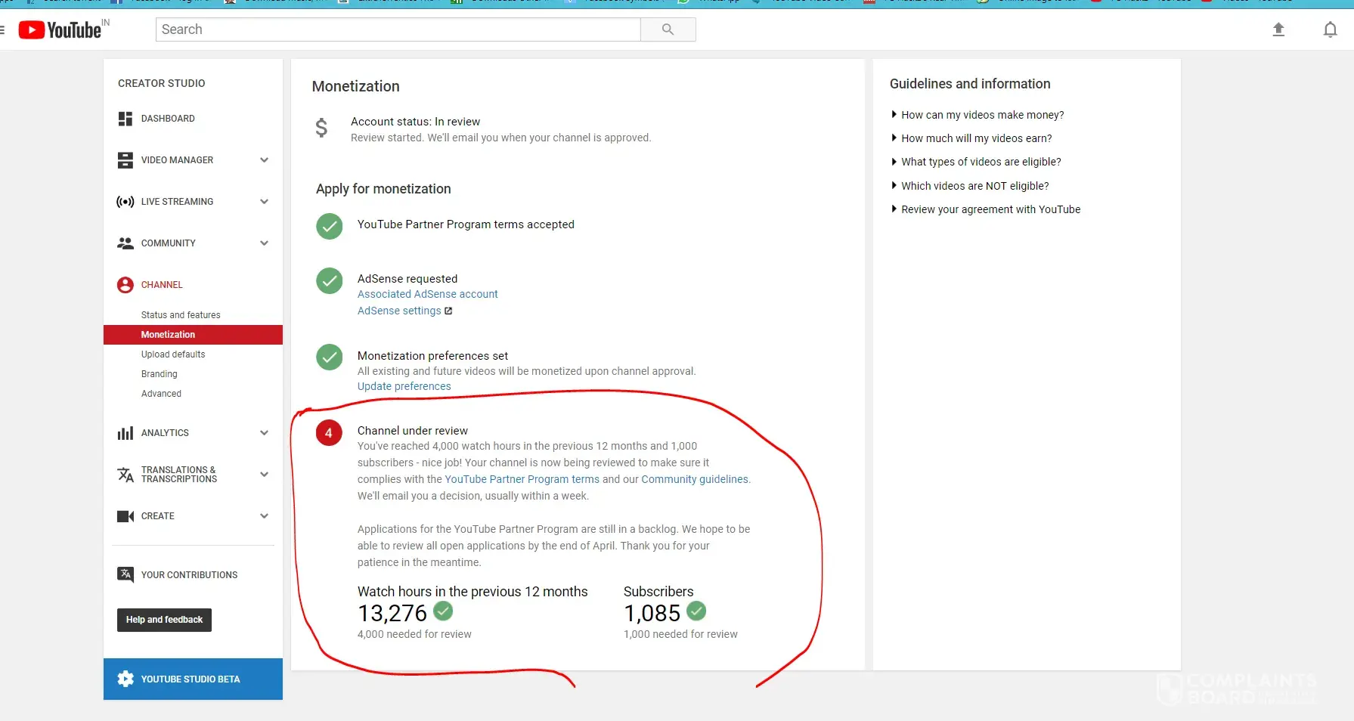Open the YouTube home logo
Screen dimensions: 1354x721
[60, 29]
